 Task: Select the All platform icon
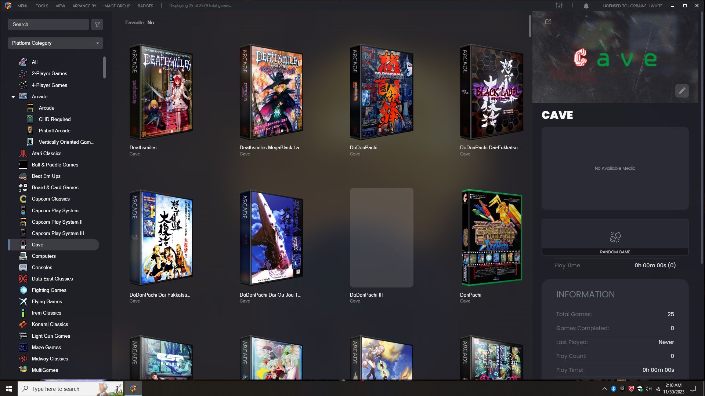coord(23,62)
